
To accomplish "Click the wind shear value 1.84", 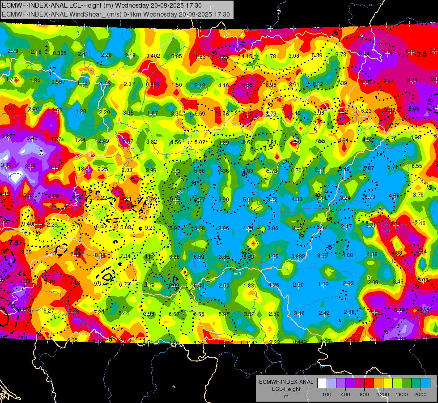I will coord(34,81).
